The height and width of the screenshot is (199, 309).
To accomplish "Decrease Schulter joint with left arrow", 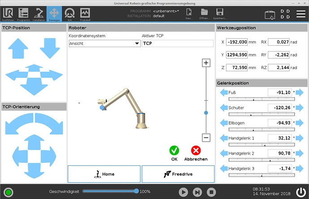I will point(224,108).
